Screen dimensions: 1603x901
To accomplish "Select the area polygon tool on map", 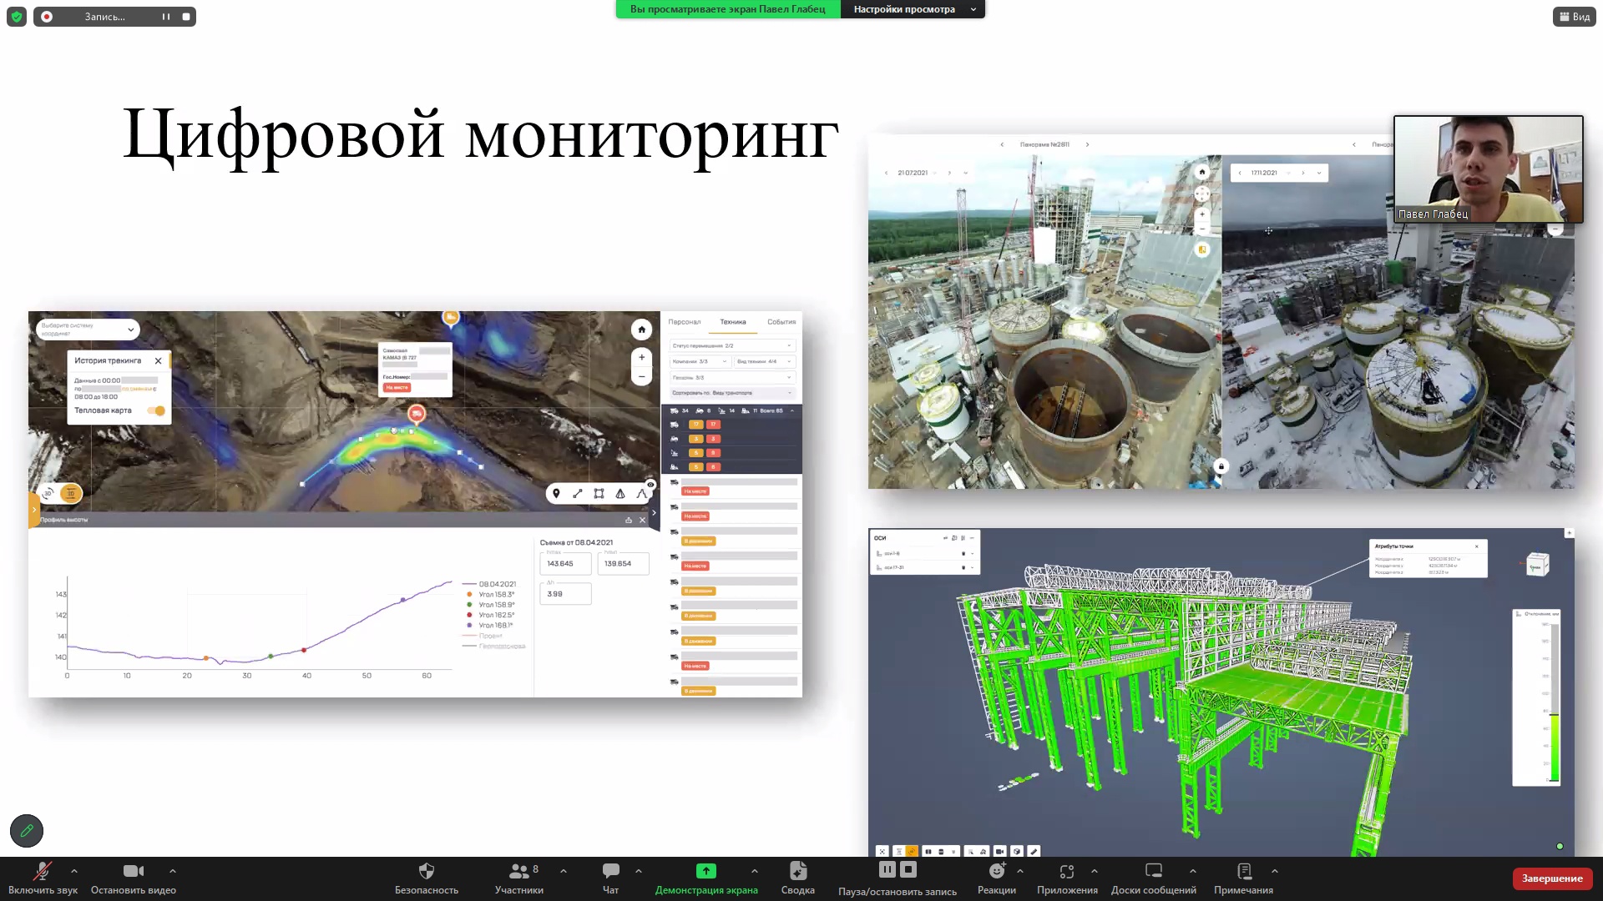I will click(599, 494).
